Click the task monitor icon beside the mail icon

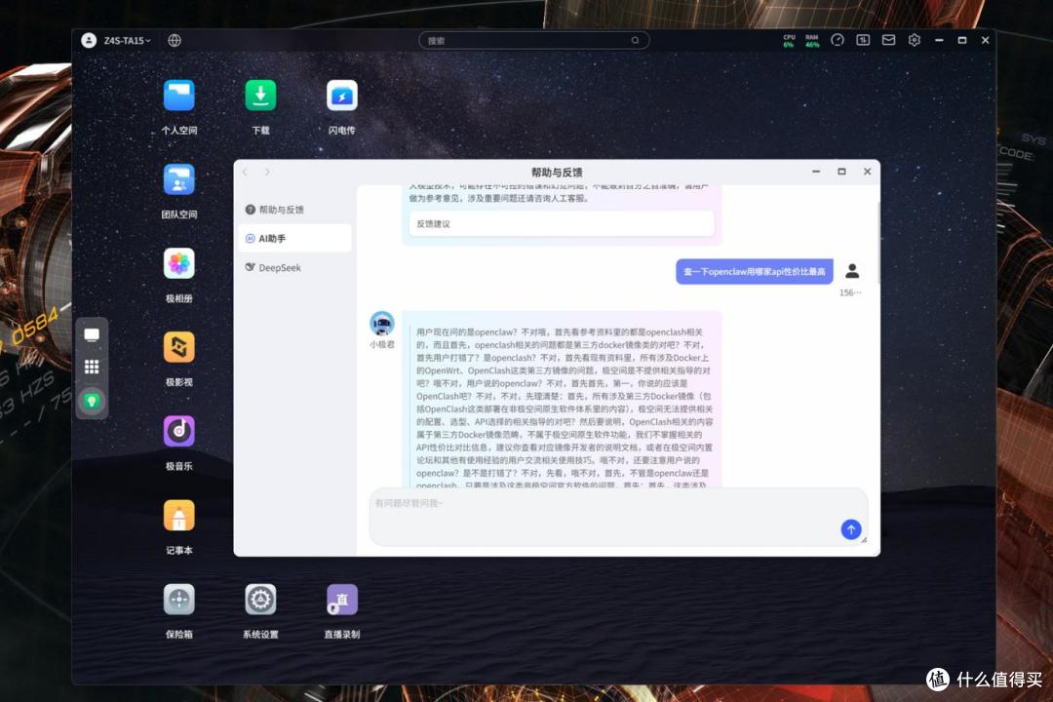pos(863,40)
